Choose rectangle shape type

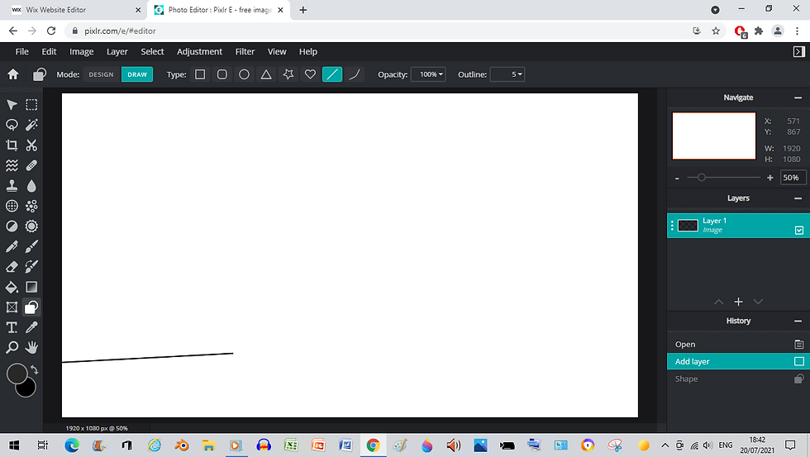click(x=200, y=74)
